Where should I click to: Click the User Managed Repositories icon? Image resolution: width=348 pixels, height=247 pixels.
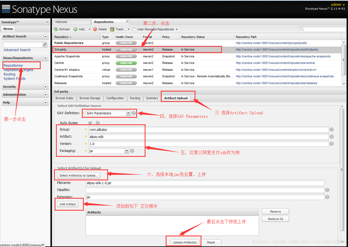134,29
